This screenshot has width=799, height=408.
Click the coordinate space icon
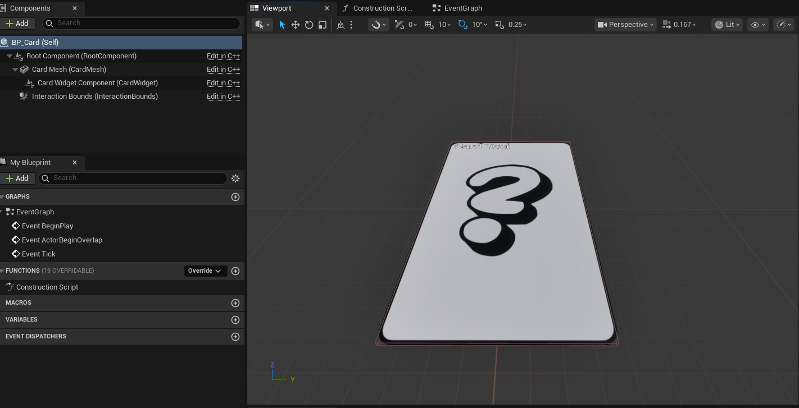coord(341,25)
